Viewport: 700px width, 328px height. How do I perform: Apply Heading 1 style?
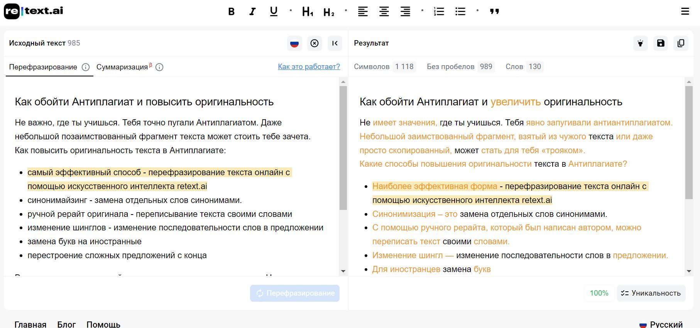(x=308, y=12)
